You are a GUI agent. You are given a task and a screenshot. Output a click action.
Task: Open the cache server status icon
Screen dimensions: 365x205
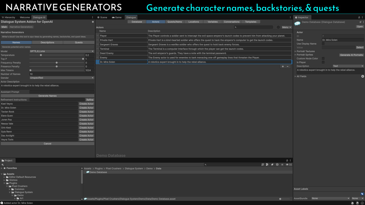tap(357, 203)
